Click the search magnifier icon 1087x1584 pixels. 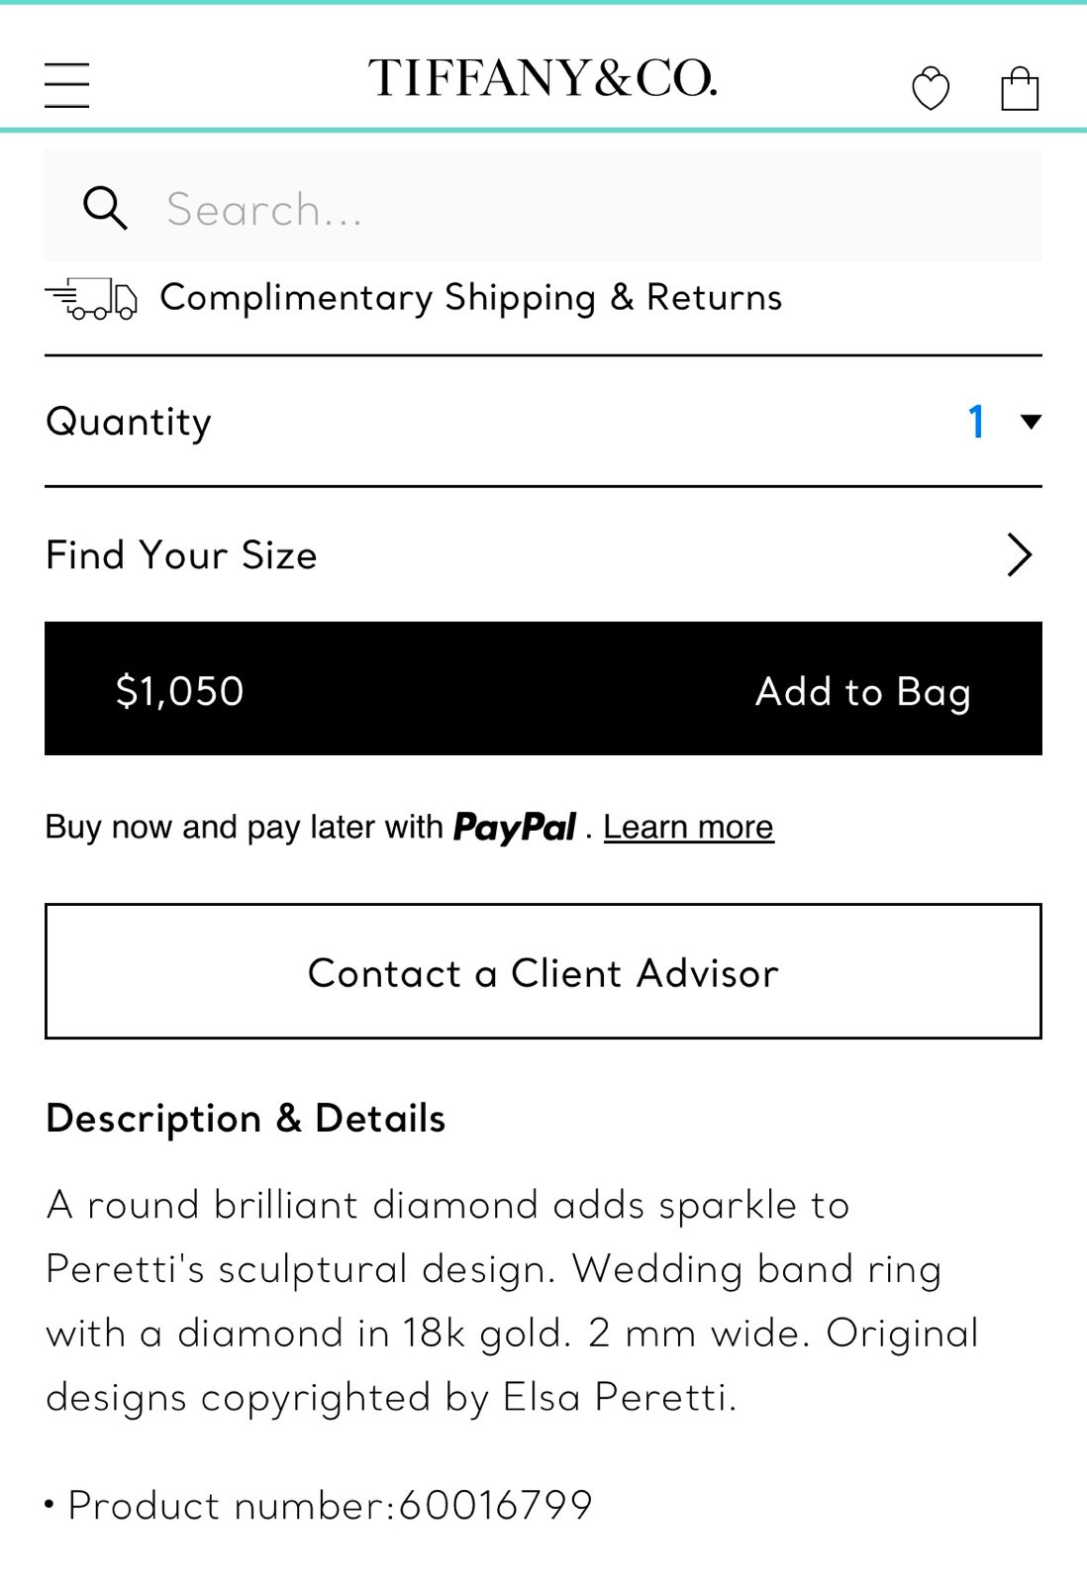click(105, 208)
